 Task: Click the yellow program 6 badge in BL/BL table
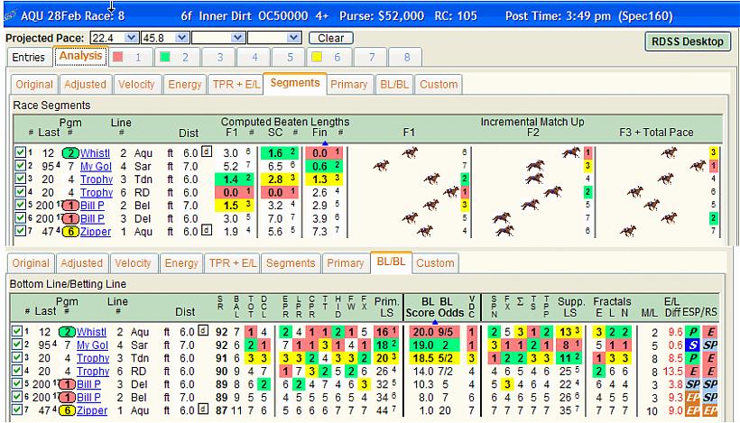67,410
